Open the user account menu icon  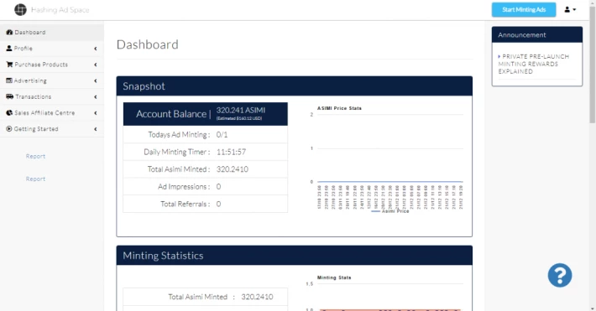[x=570, y=9]
